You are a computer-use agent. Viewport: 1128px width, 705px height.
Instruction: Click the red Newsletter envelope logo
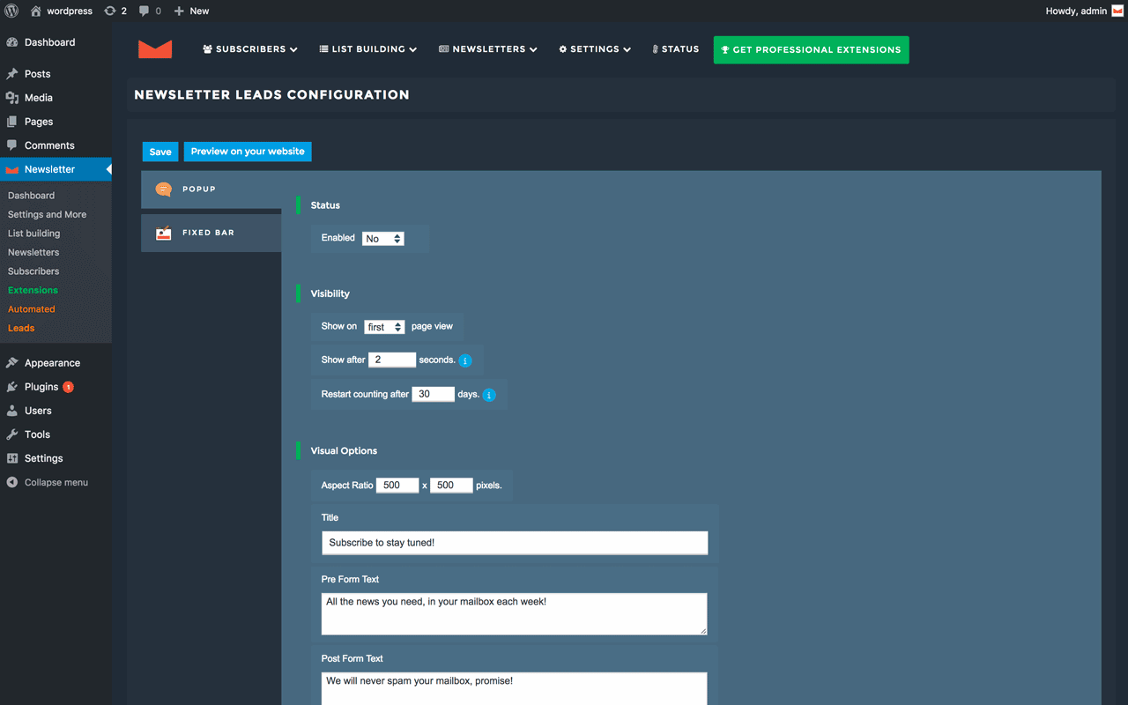pyautogui.click(x=155, y=49)
